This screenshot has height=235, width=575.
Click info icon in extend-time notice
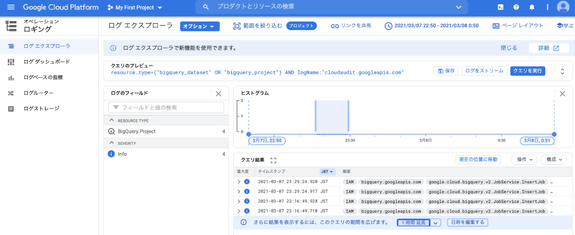pyautogui.click(x=243, y=223)
